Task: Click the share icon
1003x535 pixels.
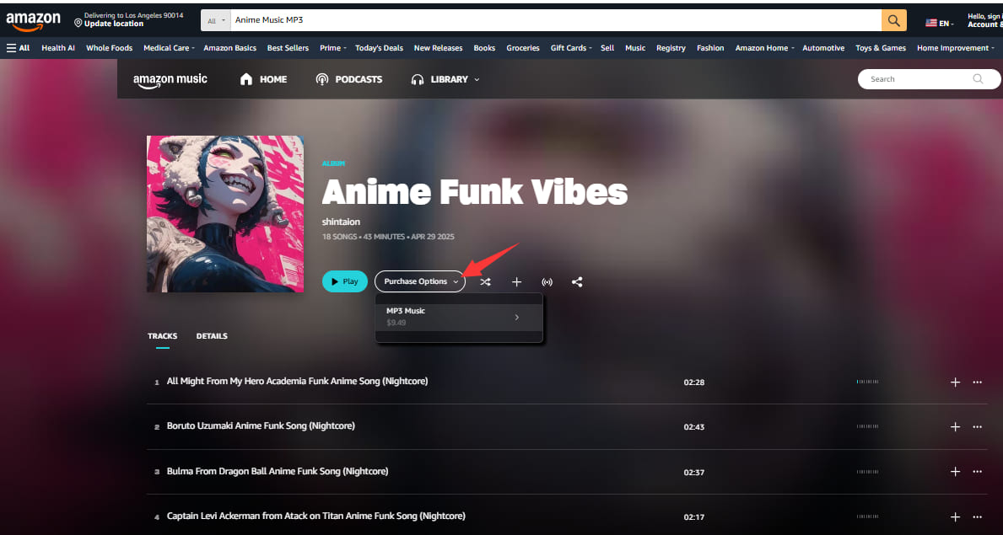Action: coord(577,282)
